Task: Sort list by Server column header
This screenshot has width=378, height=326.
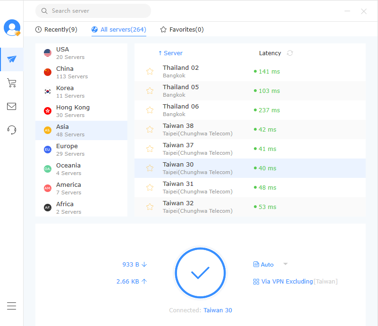Action: click(170, 53)
